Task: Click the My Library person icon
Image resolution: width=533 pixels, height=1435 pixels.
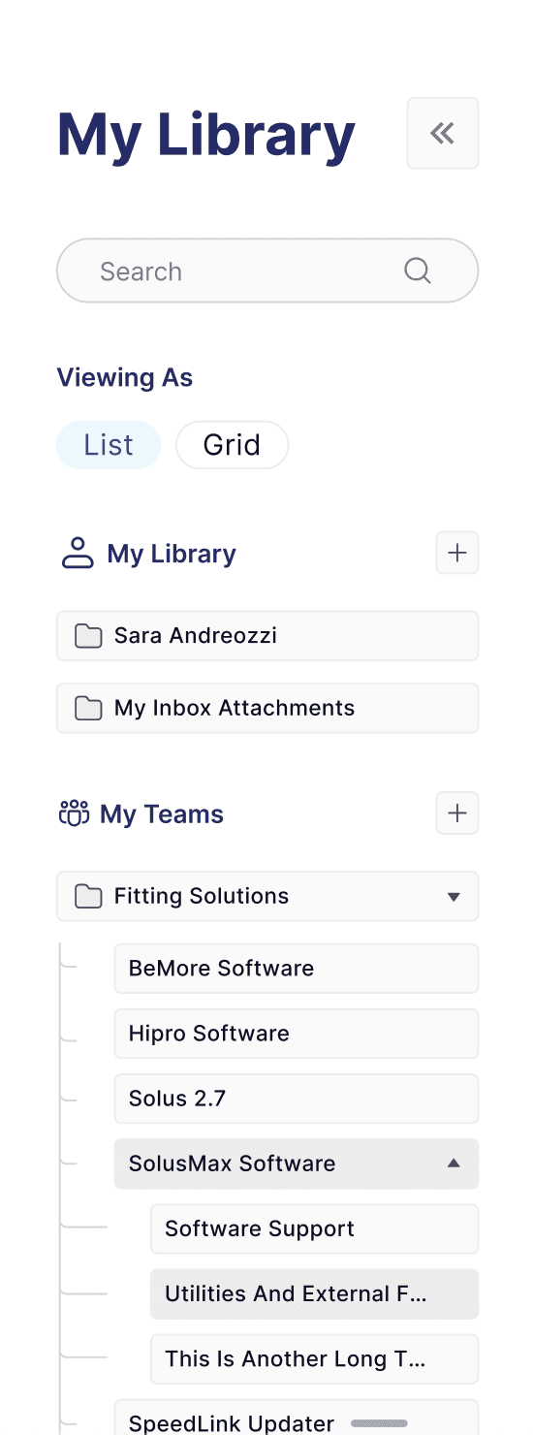Action: tap(78, 554)
